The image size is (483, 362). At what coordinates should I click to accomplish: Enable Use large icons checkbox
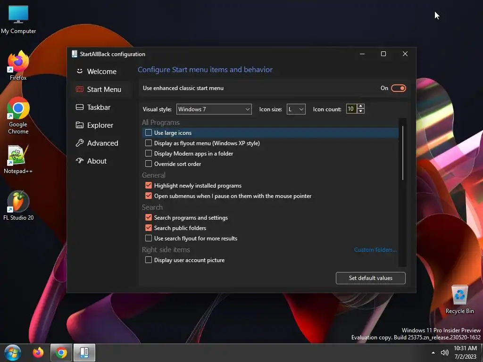(x=149, y=132)
